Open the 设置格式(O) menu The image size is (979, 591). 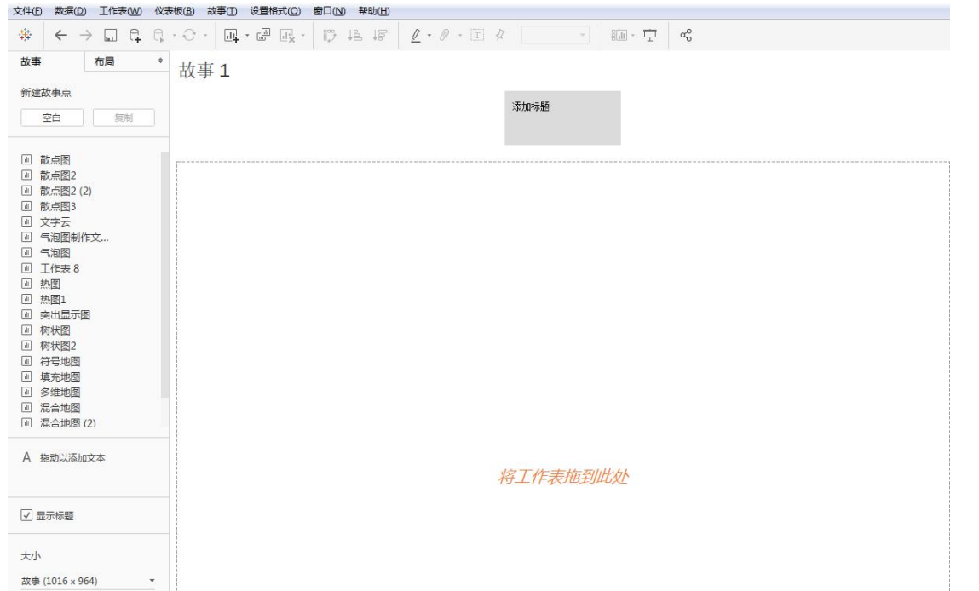click(274, 11)
